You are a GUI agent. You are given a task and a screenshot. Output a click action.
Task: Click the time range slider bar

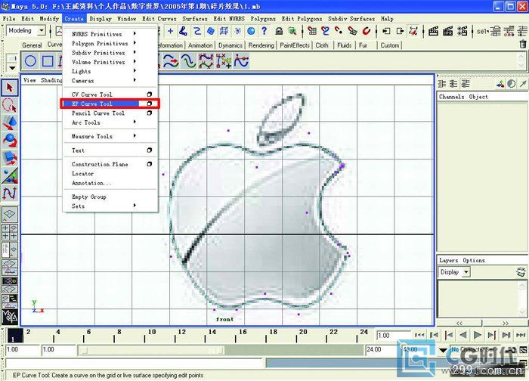pyautogui.click(x=151, y=350)
